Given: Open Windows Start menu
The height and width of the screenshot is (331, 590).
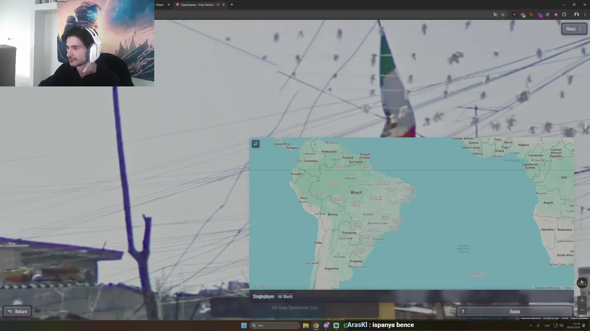Looking at the screenshot, I should (x=244, y=325).
